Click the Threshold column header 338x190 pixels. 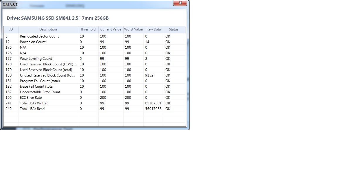(88, 30)
